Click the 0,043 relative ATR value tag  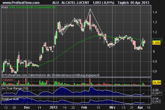(156, 101)
